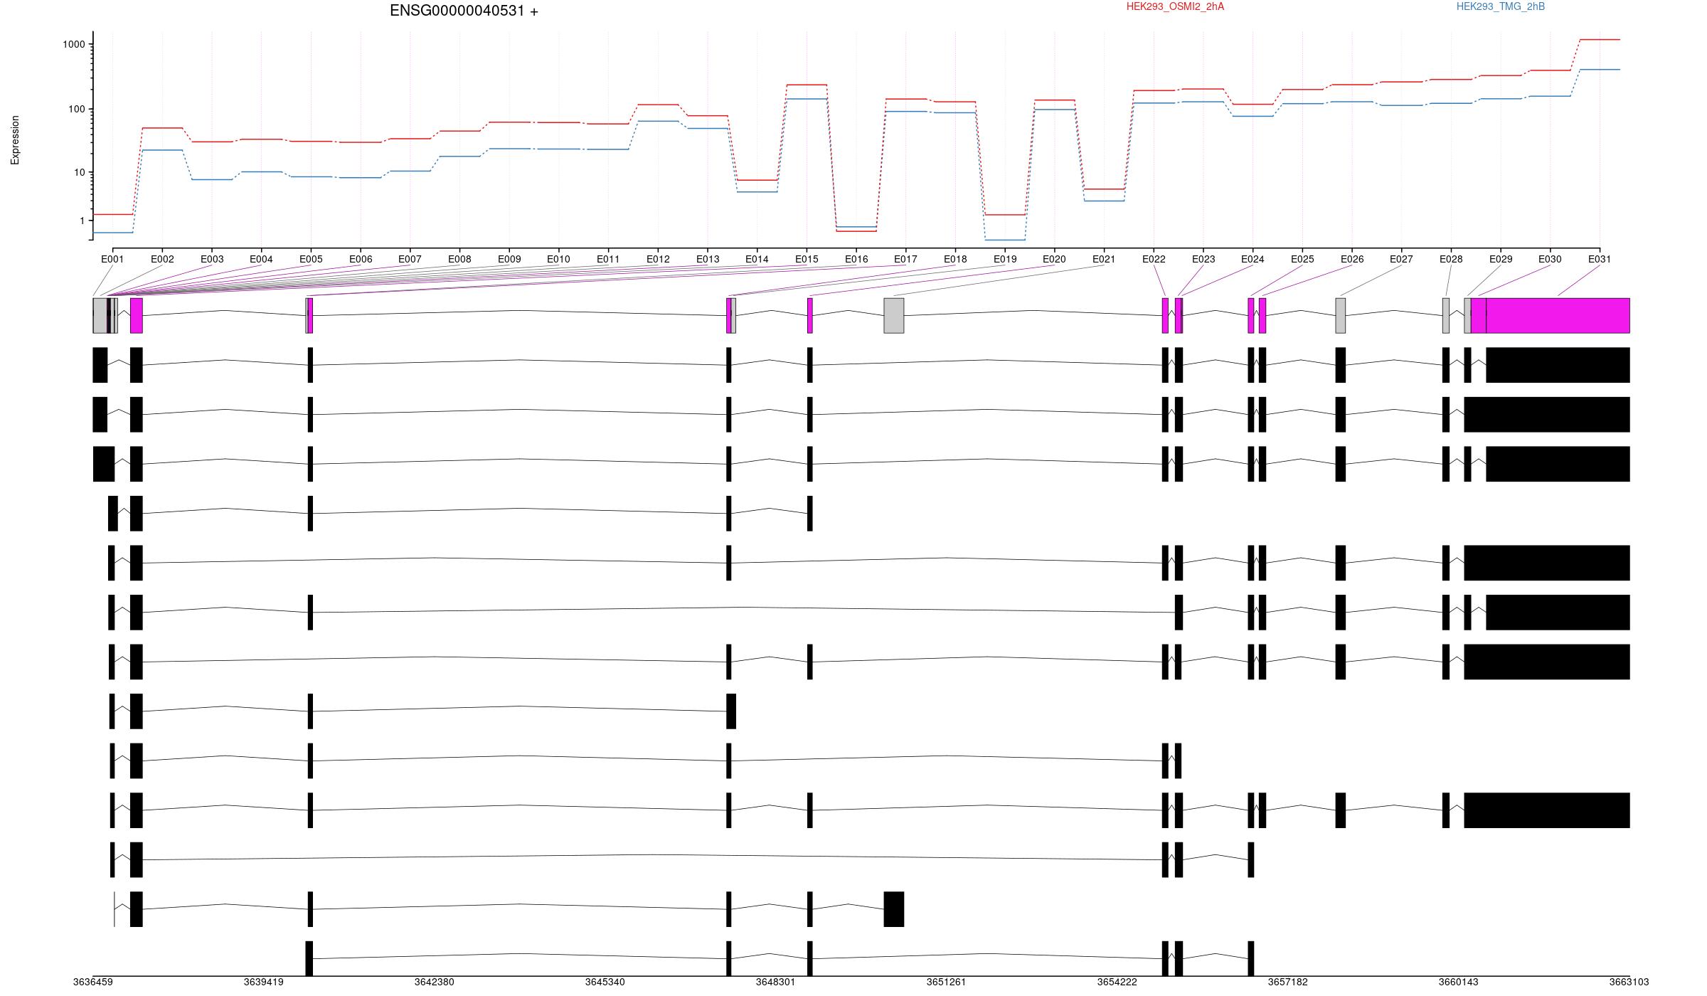Screen dimensions: 1707x996
Task: Click exon label E026
Action: coord(1352,259)
